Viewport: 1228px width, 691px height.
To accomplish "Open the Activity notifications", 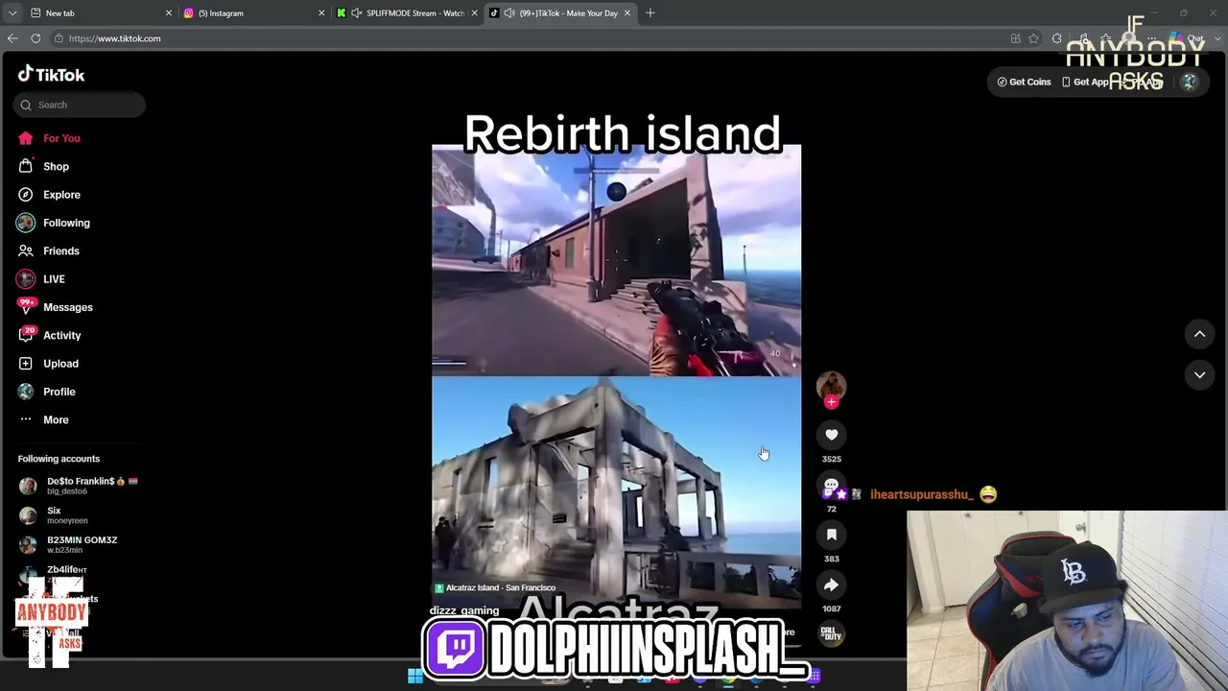I will point(61,335).
